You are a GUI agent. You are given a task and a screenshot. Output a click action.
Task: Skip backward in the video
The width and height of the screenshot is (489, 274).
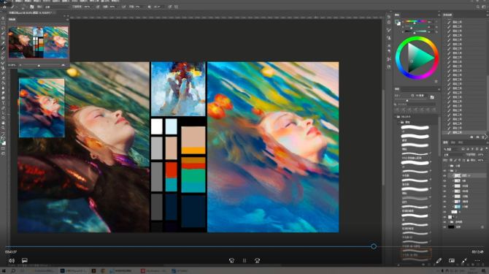[x=231, y=261]
